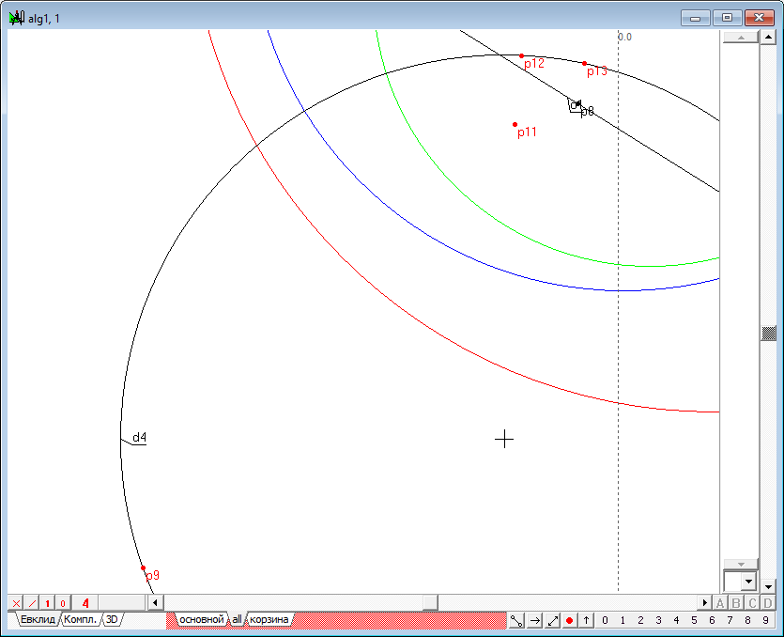Click vertical scrollbar down arrow

(768, 585)
